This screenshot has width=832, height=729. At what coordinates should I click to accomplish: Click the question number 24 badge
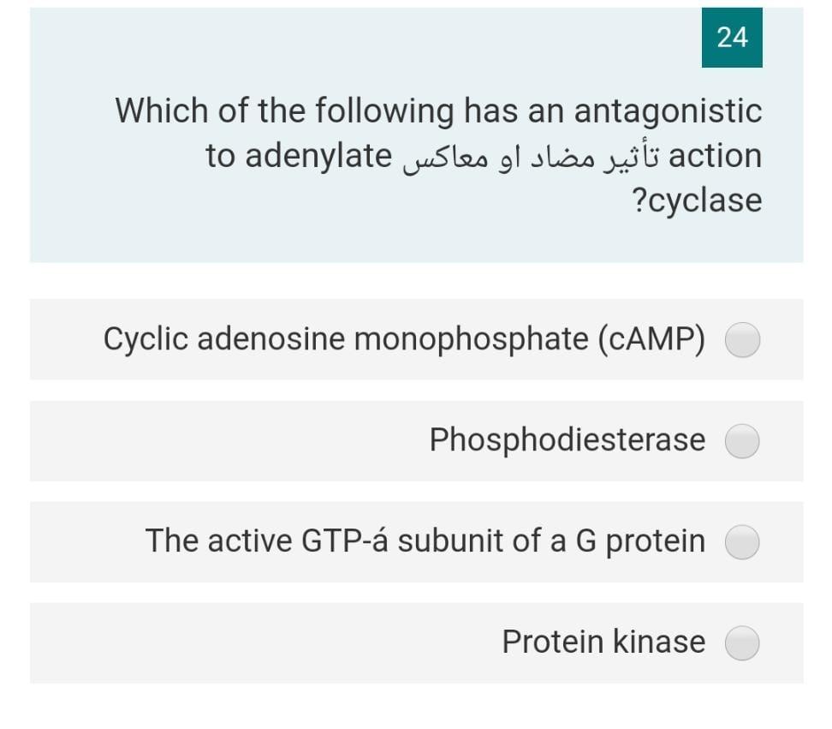click(732, 38)
